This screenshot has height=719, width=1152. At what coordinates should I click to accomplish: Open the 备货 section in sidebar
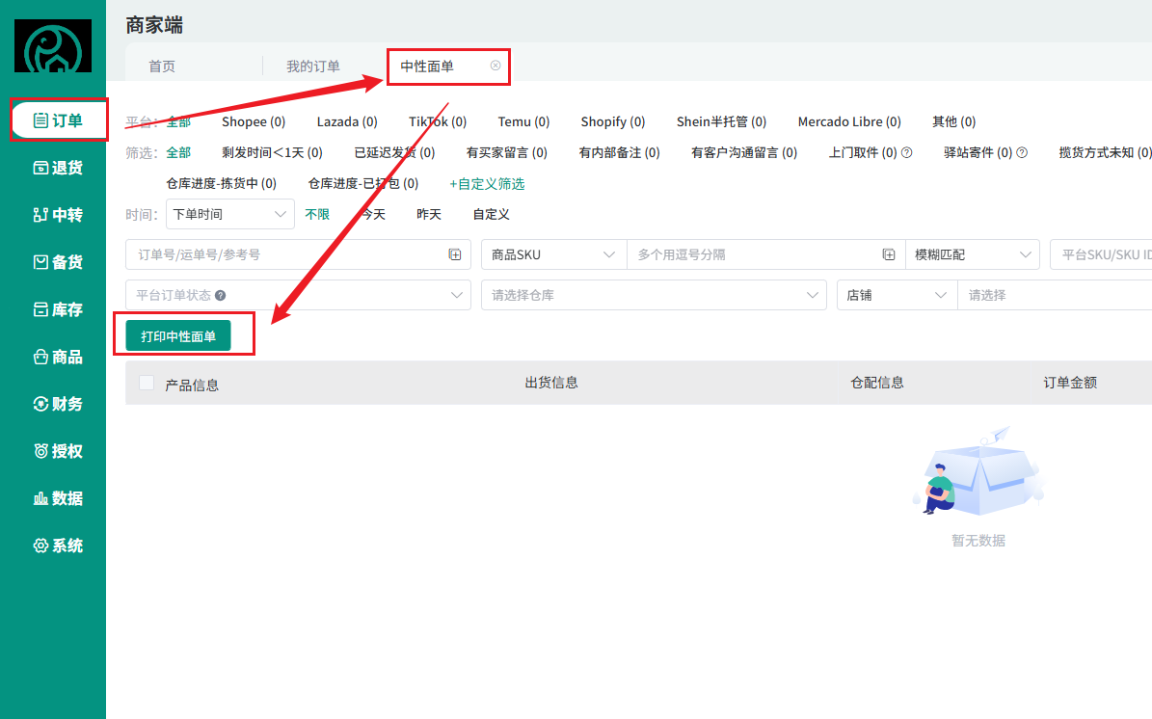click(59, 262)
